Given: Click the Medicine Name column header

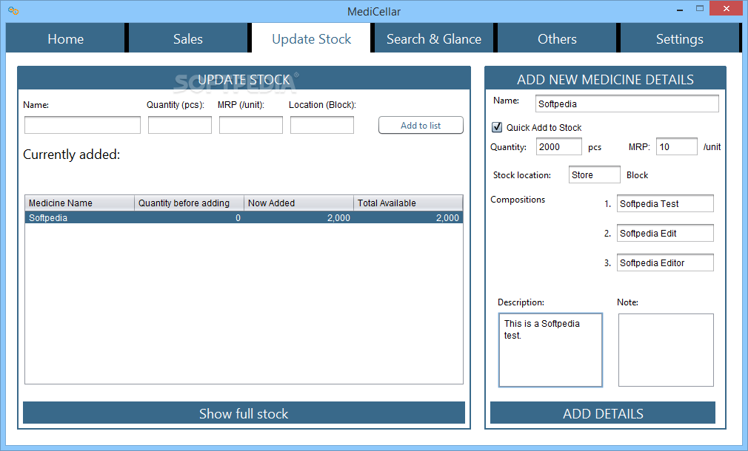Looking at the screenshot, I should (x=80, y=203).
